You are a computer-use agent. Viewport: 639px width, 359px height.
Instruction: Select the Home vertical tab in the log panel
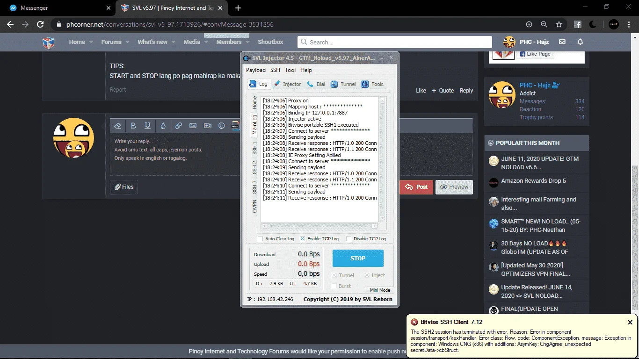coord(254,102)
